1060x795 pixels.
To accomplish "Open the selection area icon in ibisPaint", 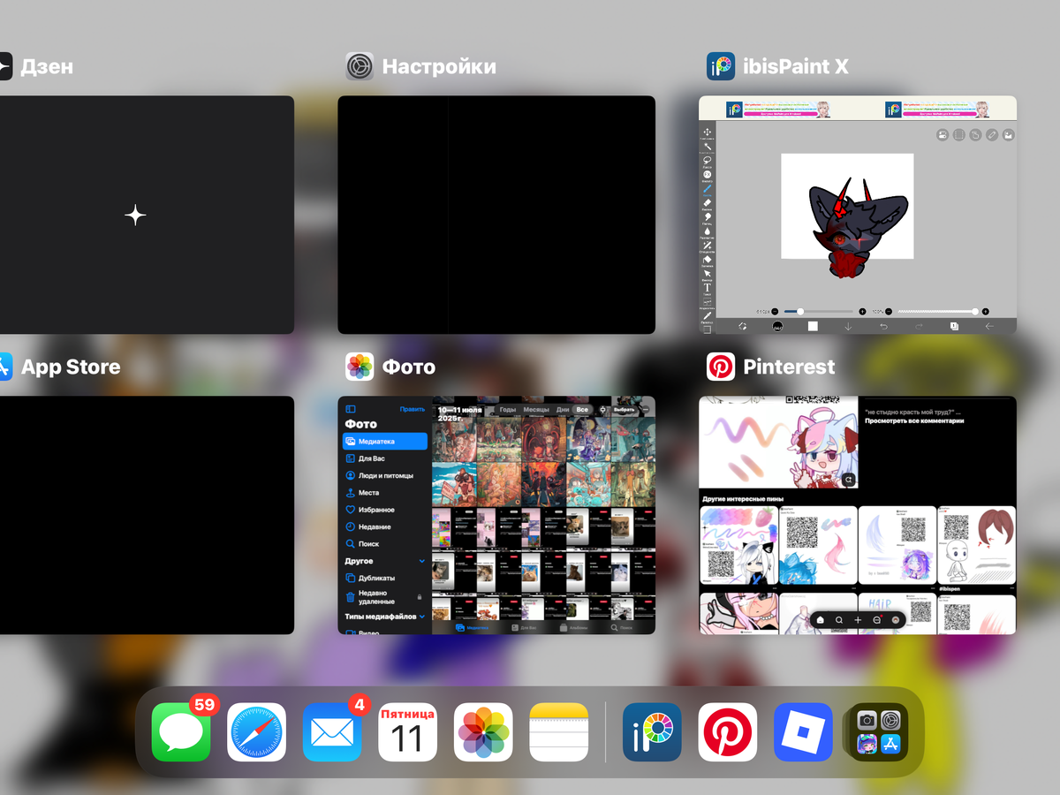I will click(x=958, y=134).
